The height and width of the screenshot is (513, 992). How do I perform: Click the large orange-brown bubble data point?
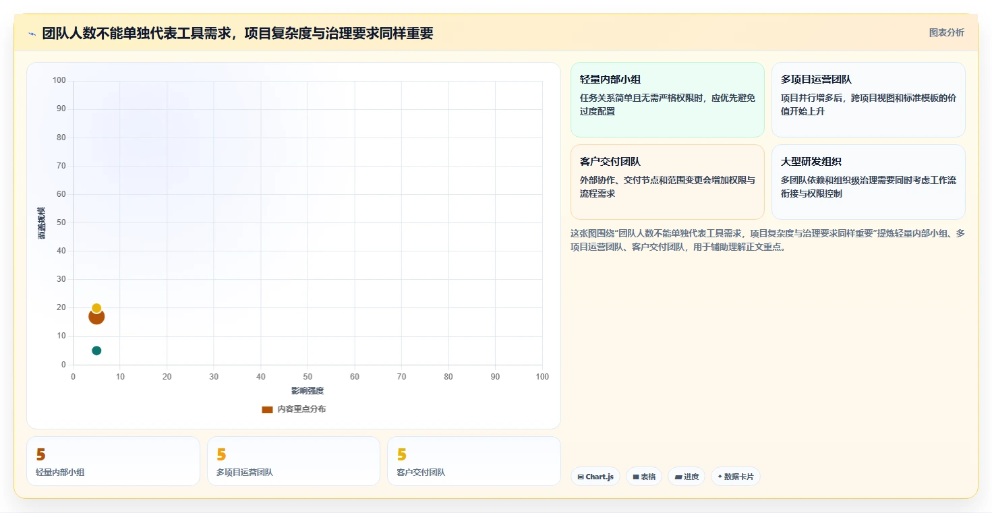[x=96, y=317]
